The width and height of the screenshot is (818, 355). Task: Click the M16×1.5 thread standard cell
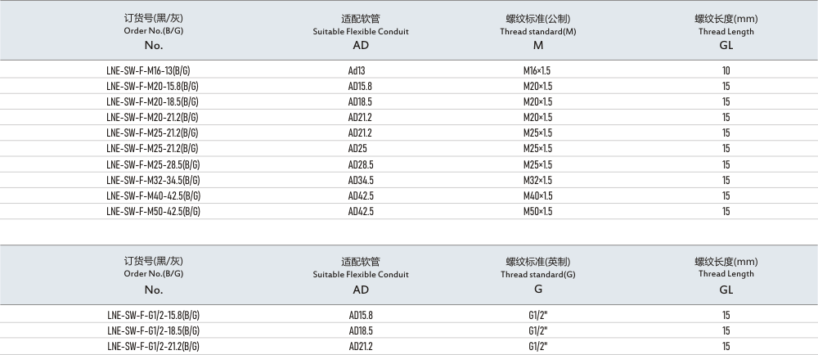click(x=537, y=70)
